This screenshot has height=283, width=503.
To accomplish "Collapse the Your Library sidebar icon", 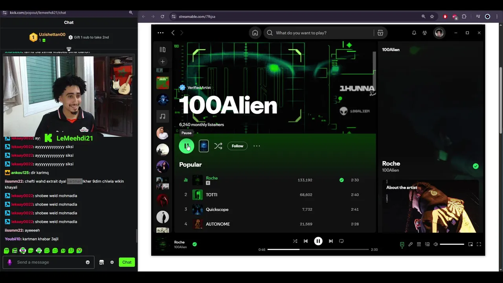I will coord(162,50).
